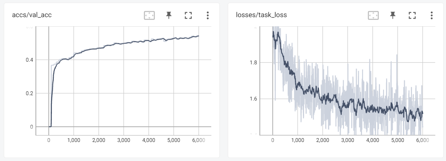
Task: Toggle fullscreen for accs/val_acc chart
Action: pos(188,15)
